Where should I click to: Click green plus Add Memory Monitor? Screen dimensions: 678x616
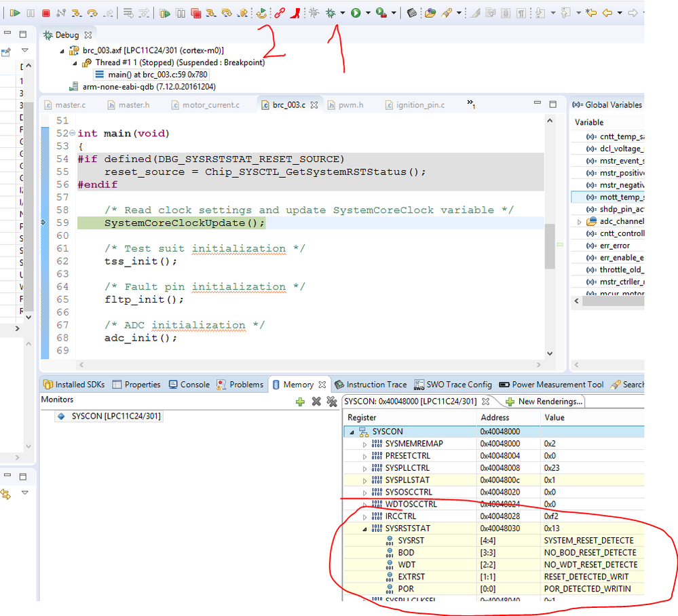click(x=300, y=402)
